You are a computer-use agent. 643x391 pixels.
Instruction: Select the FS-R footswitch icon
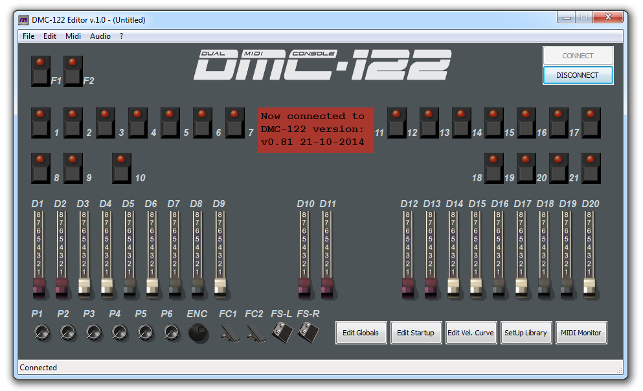(309, 332)
